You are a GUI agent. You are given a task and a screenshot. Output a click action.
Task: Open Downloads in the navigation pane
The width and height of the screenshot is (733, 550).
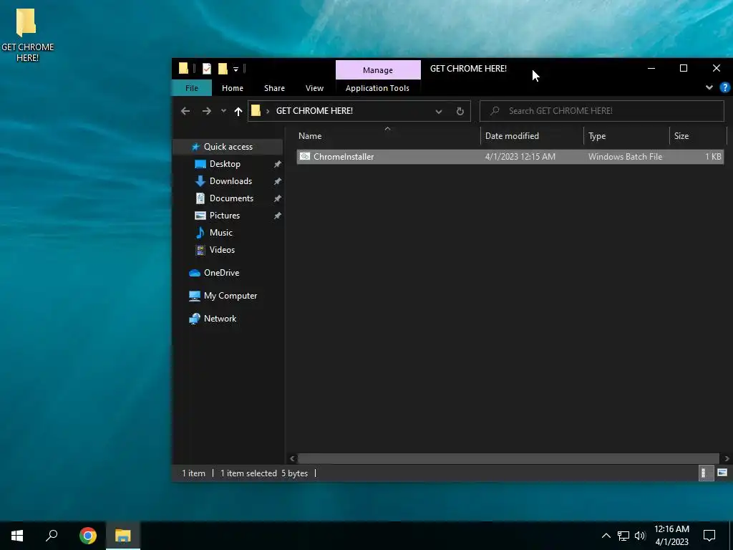pos(230,181)
